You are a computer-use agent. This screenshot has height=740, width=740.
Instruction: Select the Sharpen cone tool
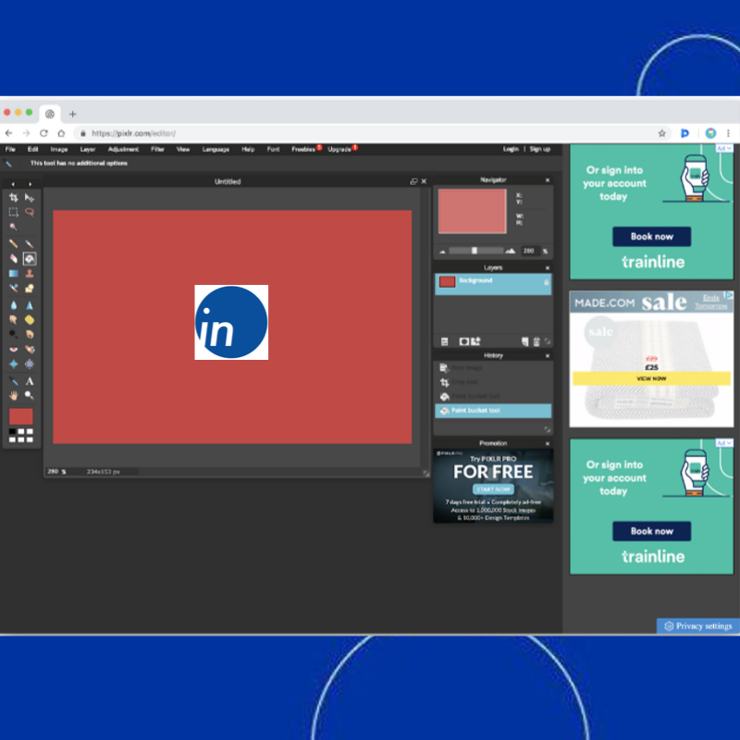coord(30,305)
